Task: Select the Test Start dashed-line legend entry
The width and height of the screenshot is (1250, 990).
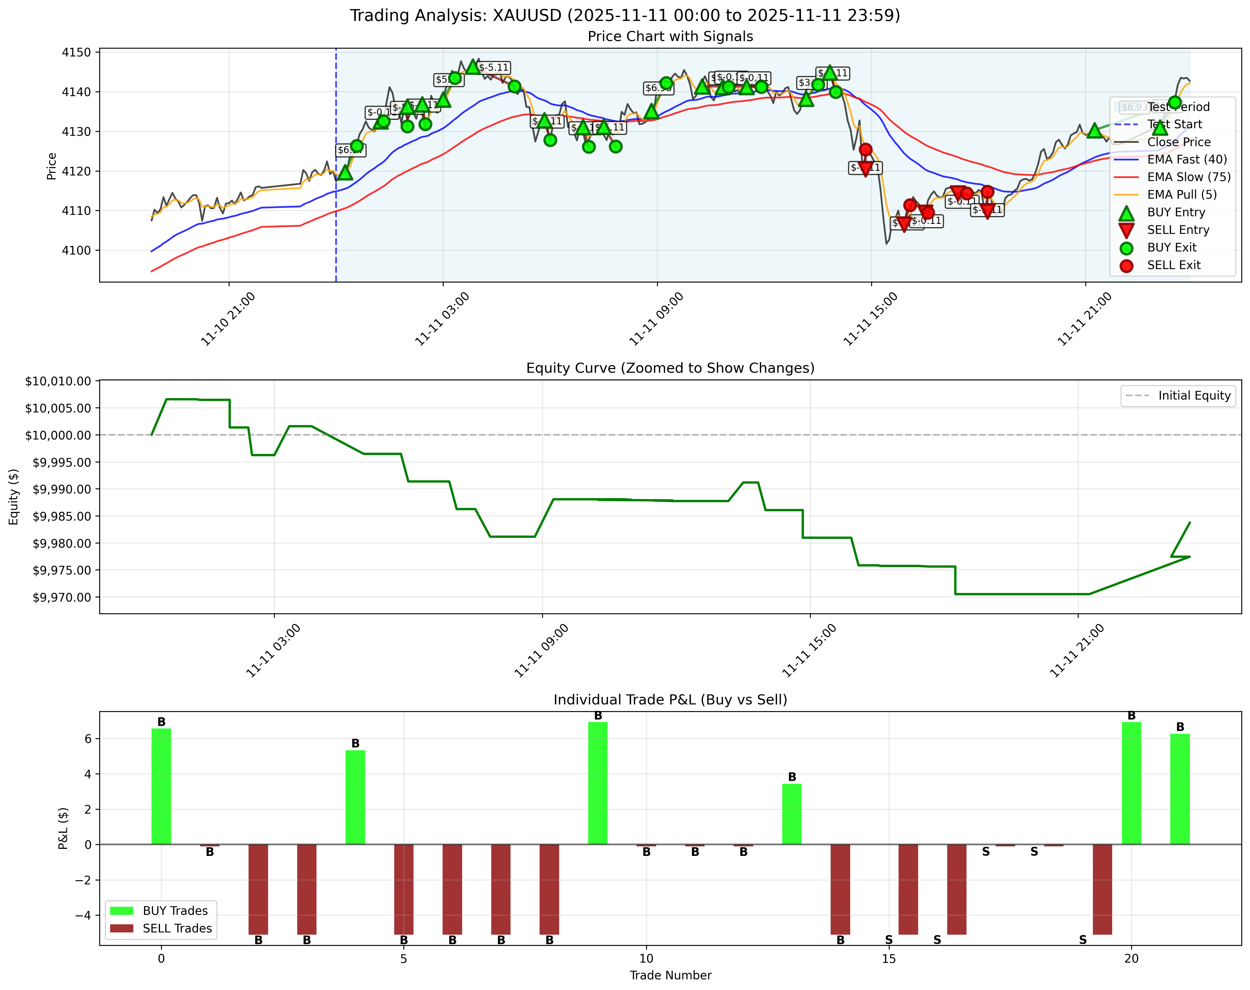Action: [1127, 124]
